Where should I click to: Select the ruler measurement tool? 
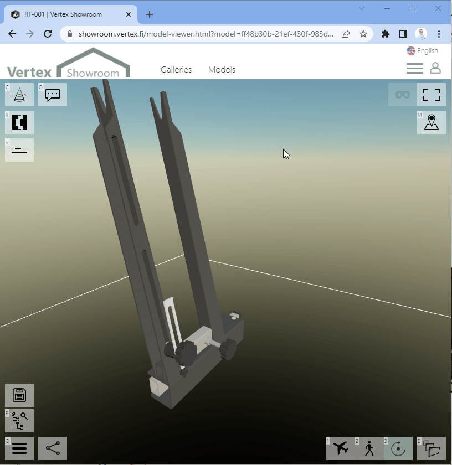tap(19, 150)
